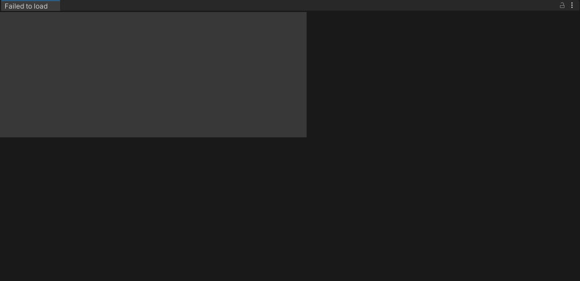This screenshot has width=580, height=281.
Task: Click the vertical three dots icon
Action: coord(572,5)
